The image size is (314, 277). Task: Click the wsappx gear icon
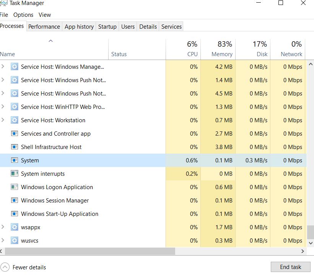point(14,227)
